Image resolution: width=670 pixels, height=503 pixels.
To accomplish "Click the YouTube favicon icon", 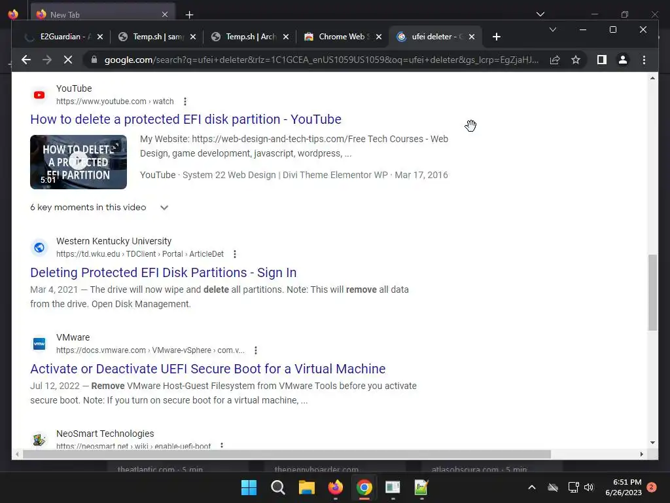I will pos(39,95).
